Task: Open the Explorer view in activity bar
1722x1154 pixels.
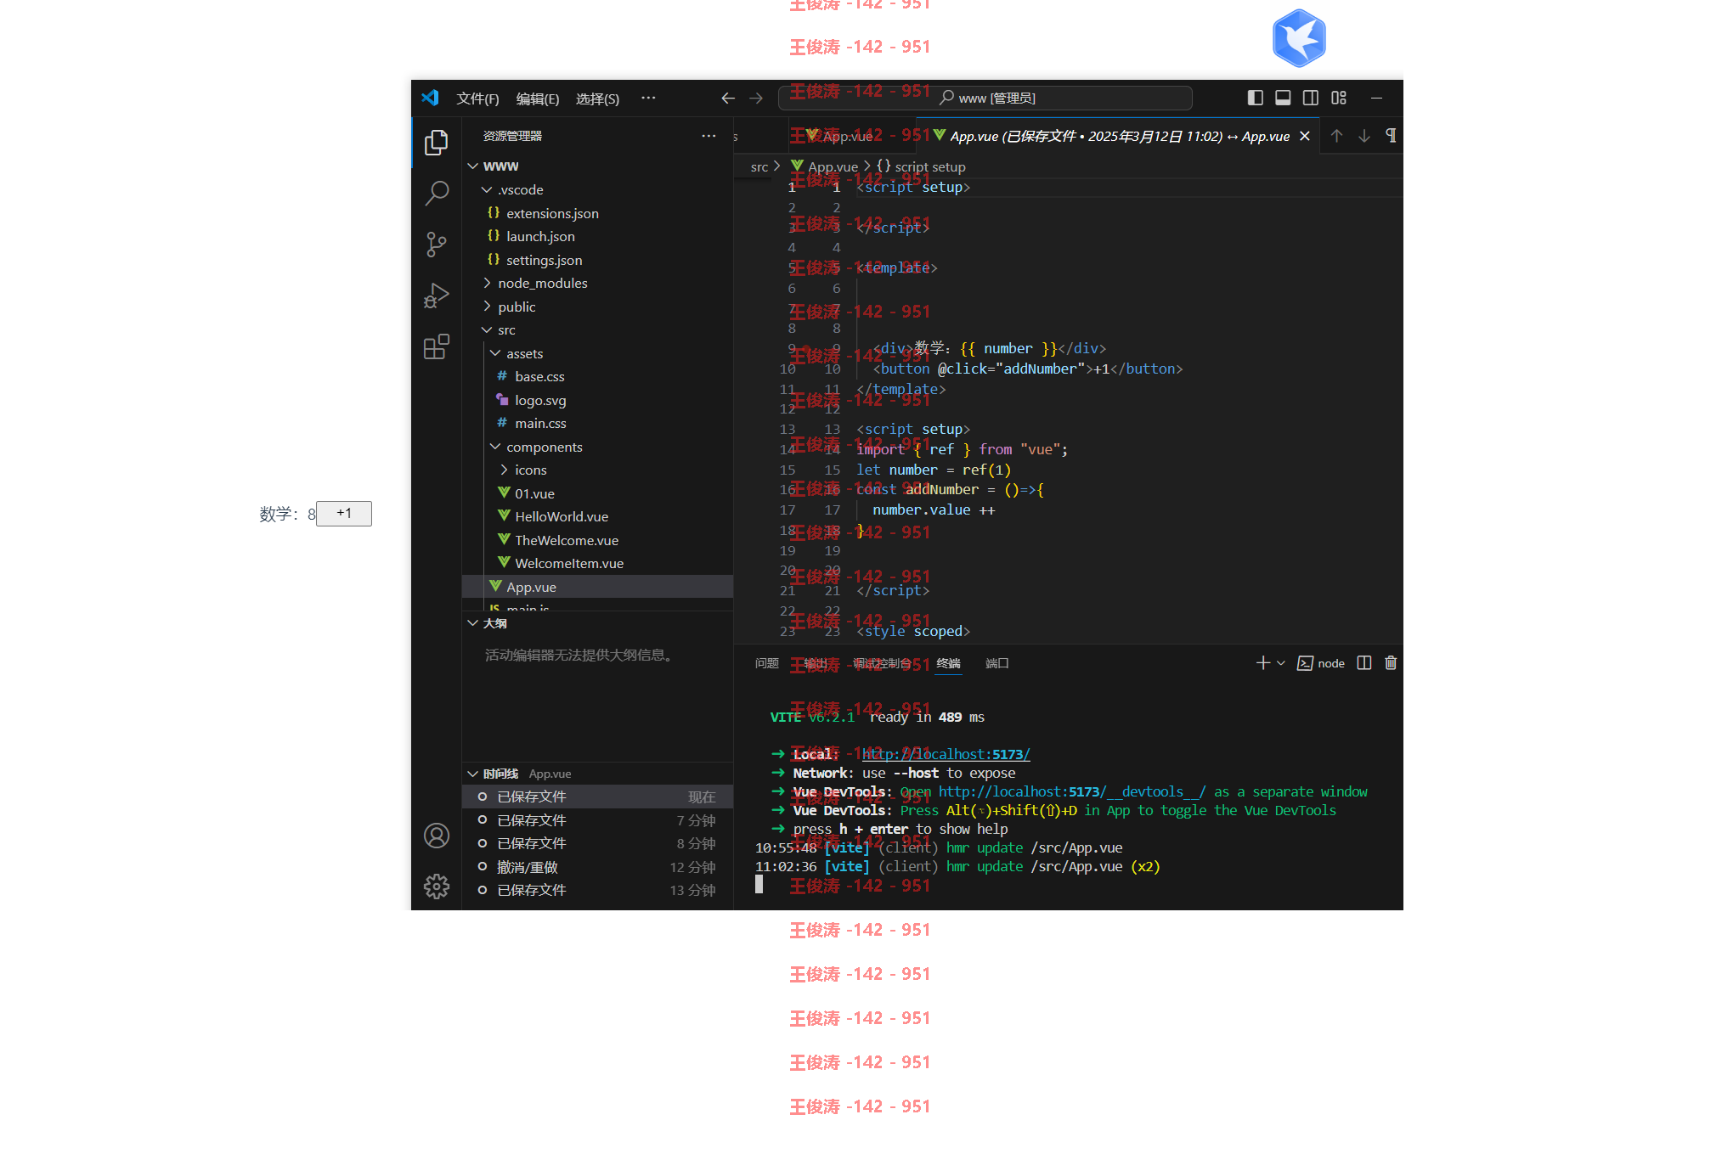Action: pyautogui.click(x=437, y=142)
